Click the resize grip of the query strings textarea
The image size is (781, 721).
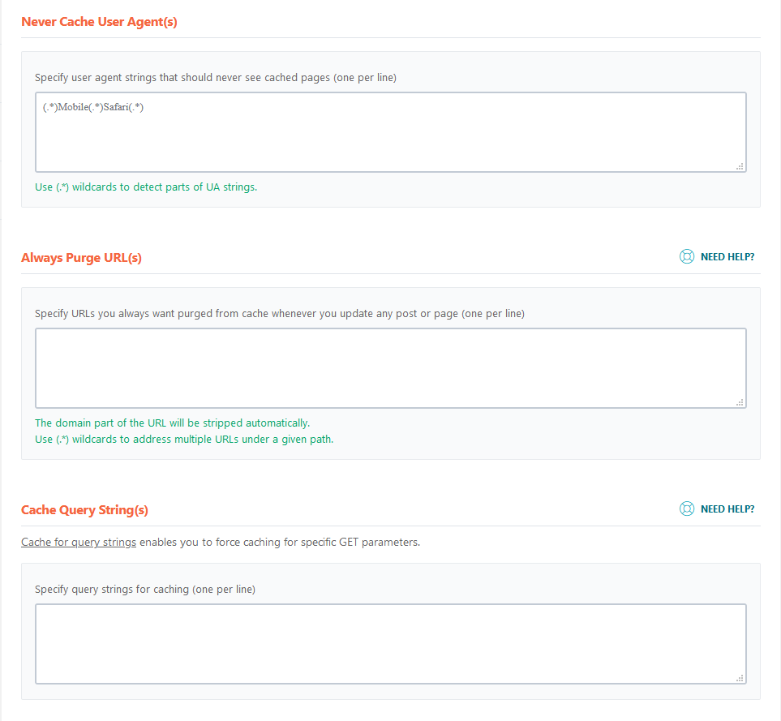pyautogui.click(x=739, y=677)
